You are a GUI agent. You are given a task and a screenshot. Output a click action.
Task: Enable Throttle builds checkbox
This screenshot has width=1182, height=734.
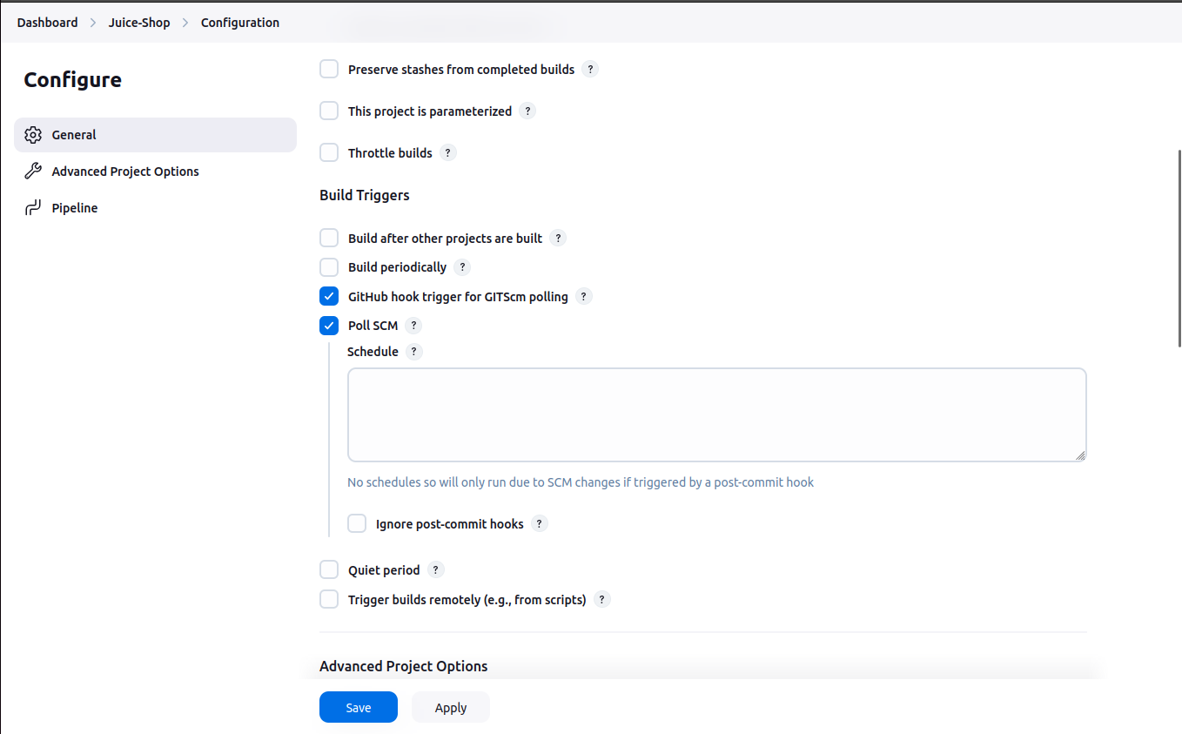(x=329, y=152)
